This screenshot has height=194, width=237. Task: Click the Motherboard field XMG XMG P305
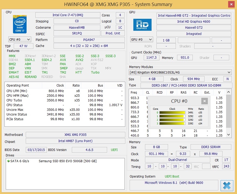coord(76,135)
